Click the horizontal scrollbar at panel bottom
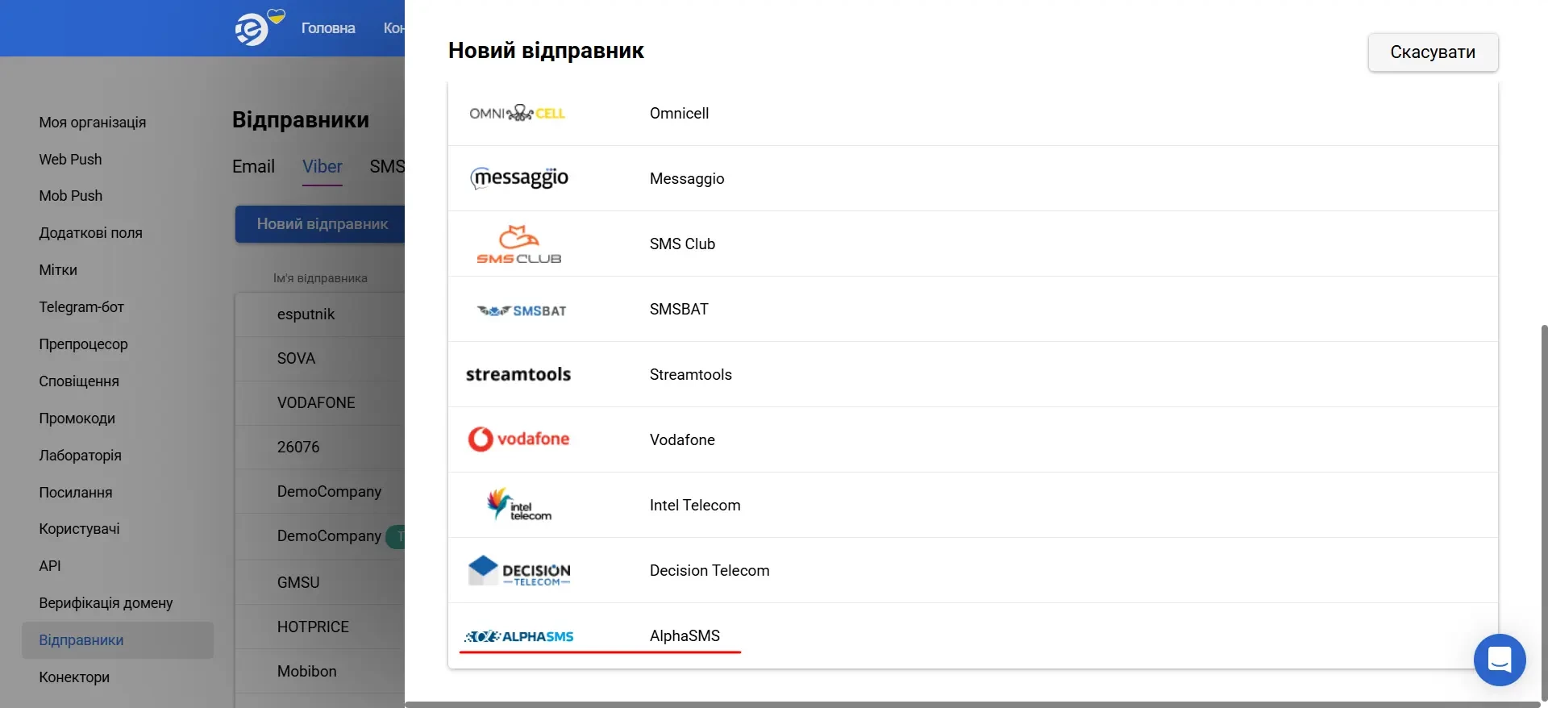This screenshot has width=1548, height=708. pyautogui.click(x=972, y=705)
